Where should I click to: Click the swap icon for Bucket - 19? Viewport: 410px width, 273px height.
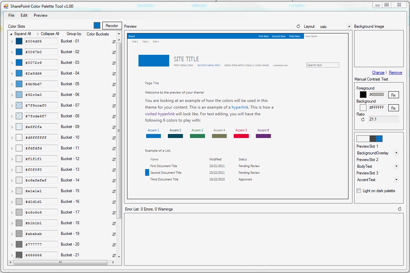[114, 234]
